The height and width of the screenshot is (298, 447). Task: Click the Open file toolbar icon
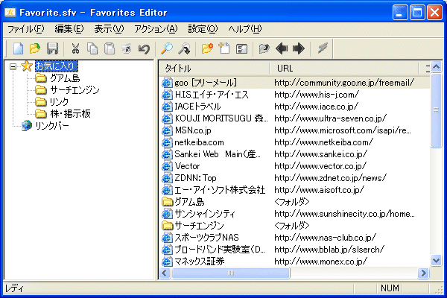point(35,48)
